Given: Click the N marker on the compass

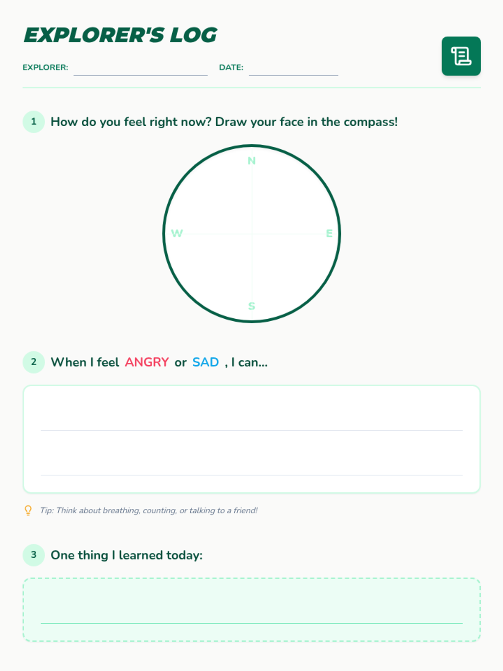Looking at the screenshot, I should coord(251,161).
